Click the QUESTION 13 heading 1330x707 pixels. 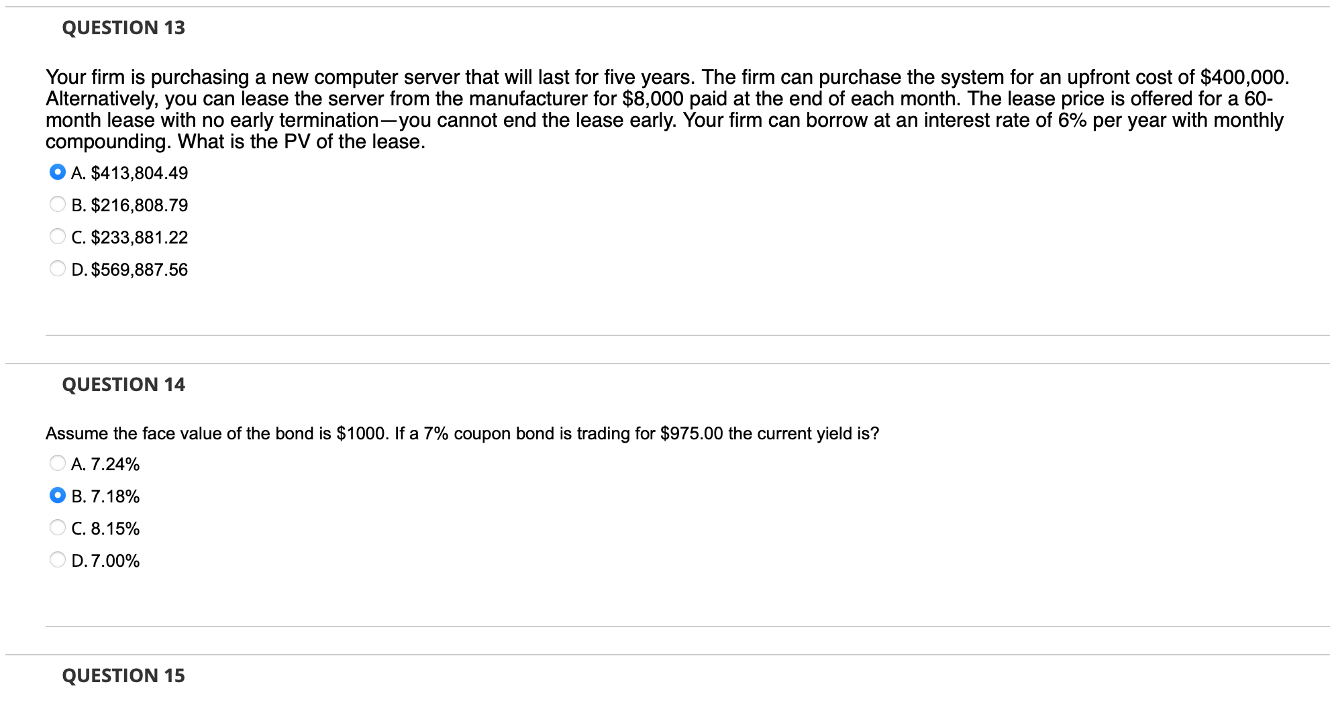click(123, 28)
